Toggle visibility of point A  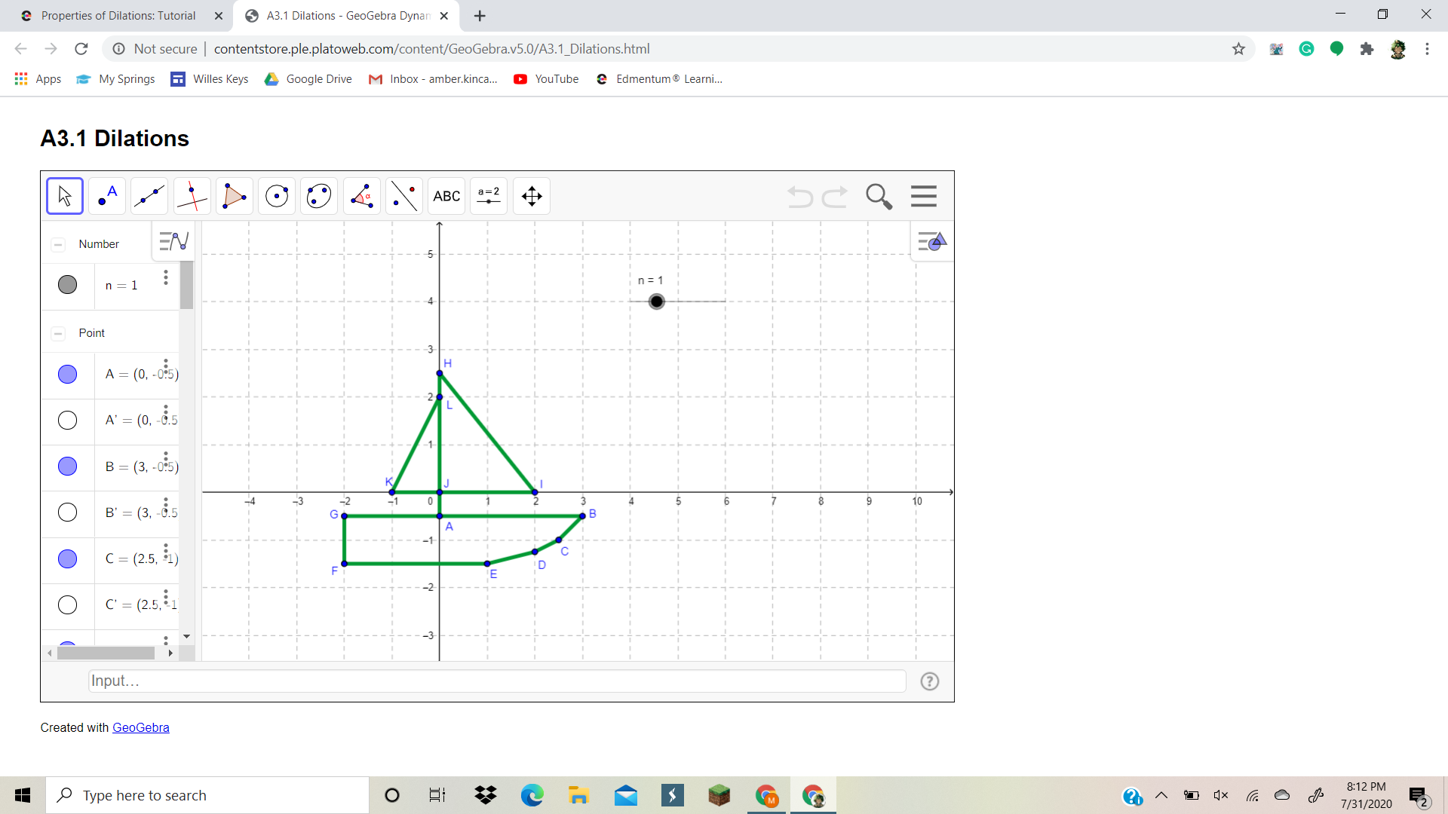point(68,374)
